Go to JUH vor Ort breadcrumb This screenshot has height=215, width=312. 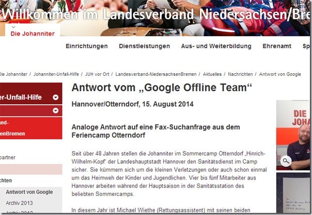coord(97,74)
